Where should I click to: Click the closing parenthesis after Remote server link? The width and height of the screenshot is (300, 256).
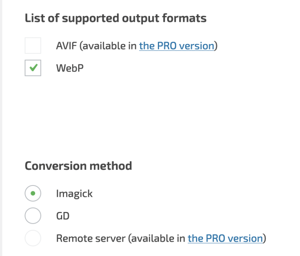tap(264, 238)
